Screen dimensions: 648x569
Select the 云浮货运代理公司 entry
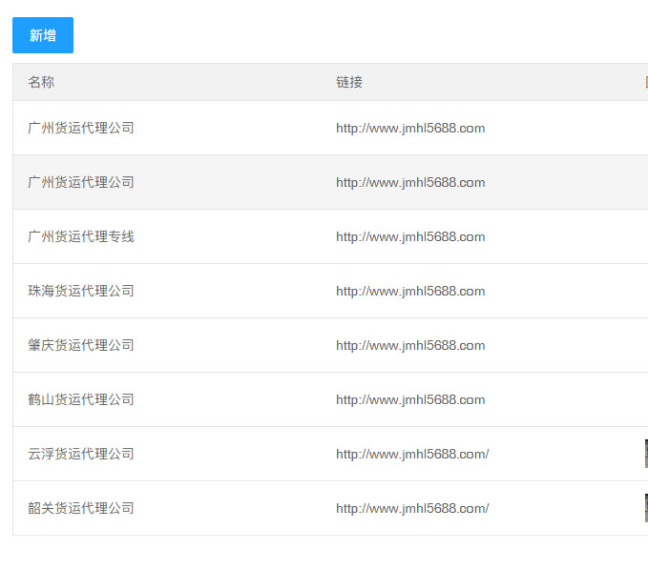pyautogui.click(x=81, y=454)
